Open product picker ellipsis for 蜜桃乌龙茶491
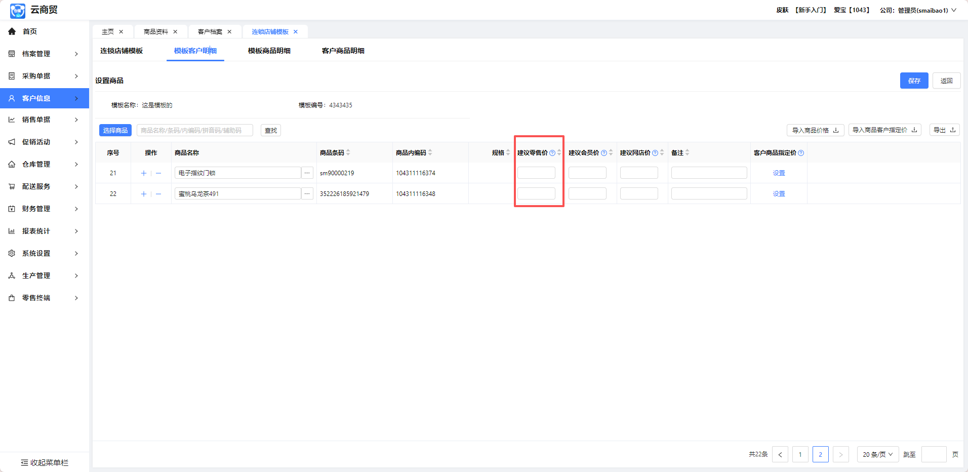 point(307,193)
